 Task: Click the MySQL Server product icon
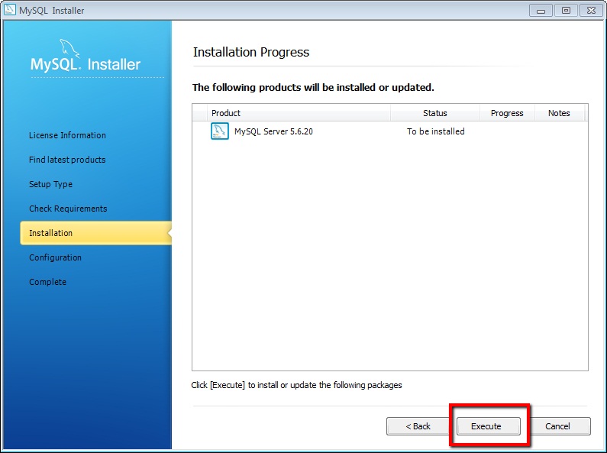coord(219,131)
